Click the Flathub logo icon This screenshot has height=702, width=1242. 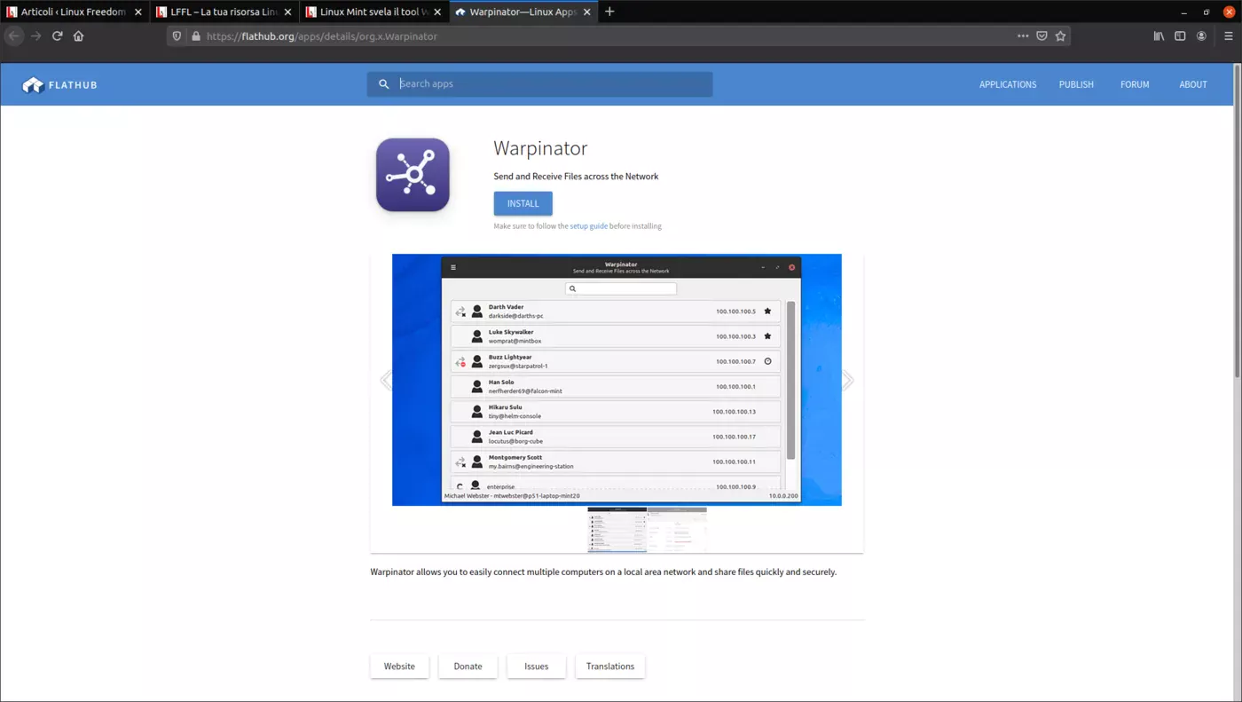pyautogui.click(x=33, y=84)
